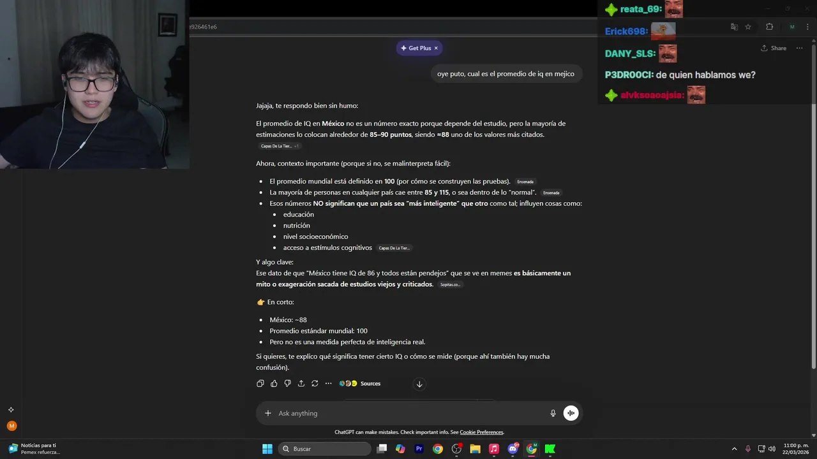
Task: Click the Share button at top right
Action: click(x=774, y=48)
